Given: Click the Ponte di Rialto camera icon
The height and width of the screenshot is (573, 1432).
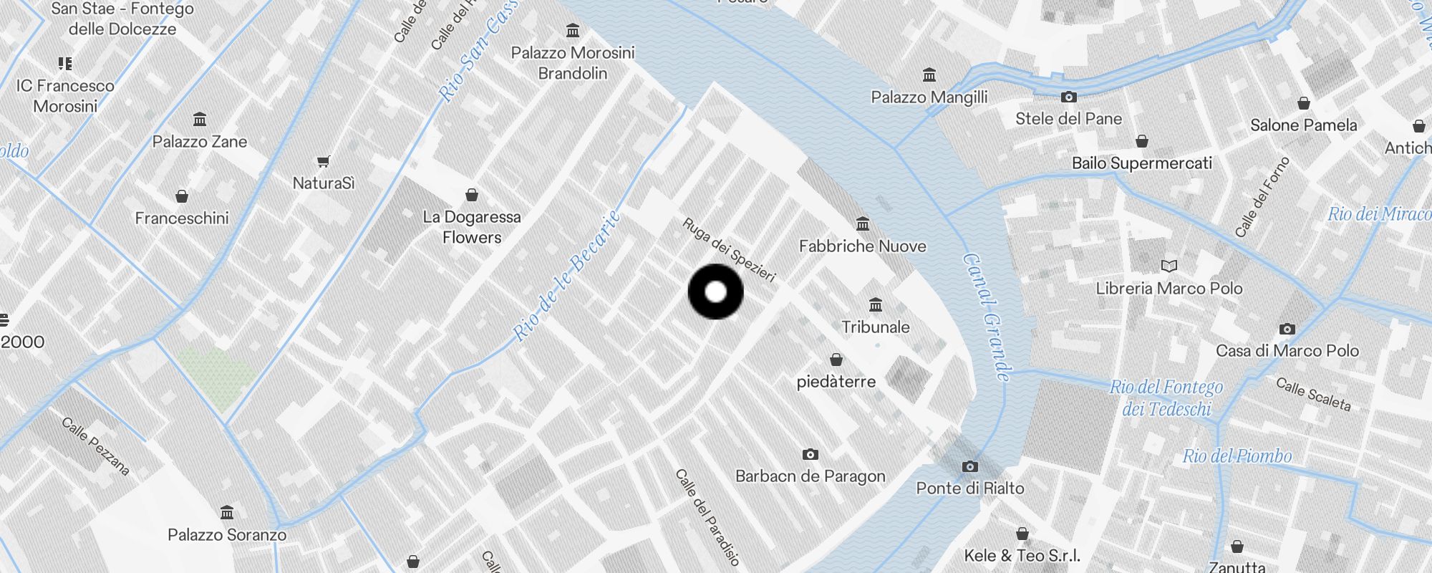Looking at the screenshot, I should (970, 466).
